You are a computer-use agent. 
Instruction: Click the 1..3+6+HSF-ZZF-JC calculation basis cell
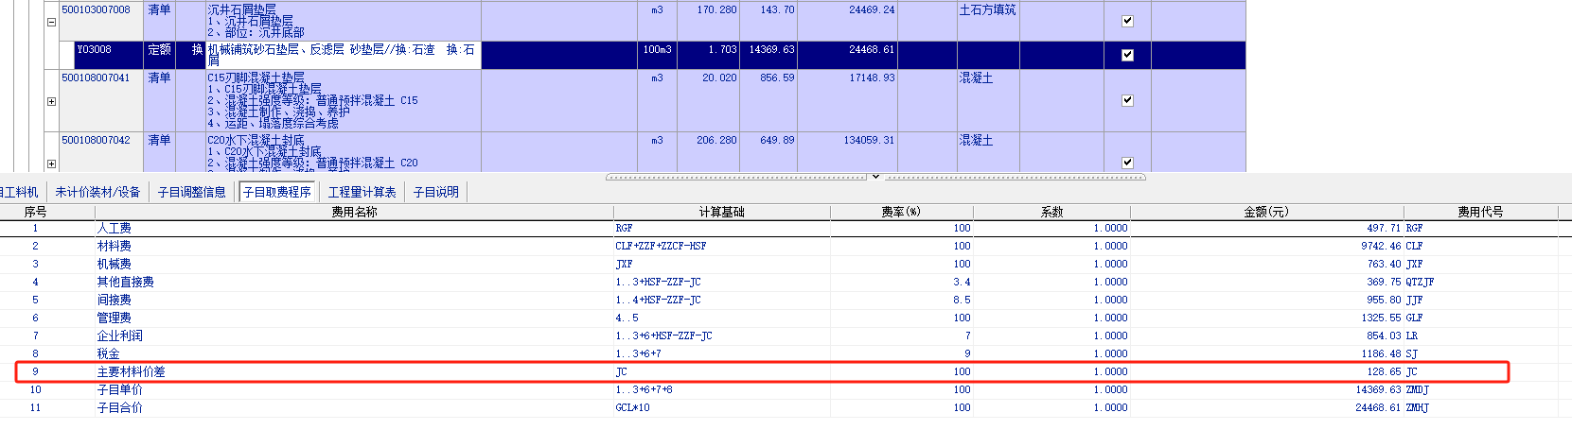(722, 335)
